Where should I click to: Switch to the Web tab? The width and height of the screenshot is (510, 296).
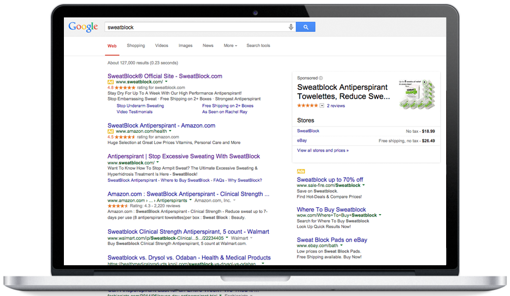[112, 46]
